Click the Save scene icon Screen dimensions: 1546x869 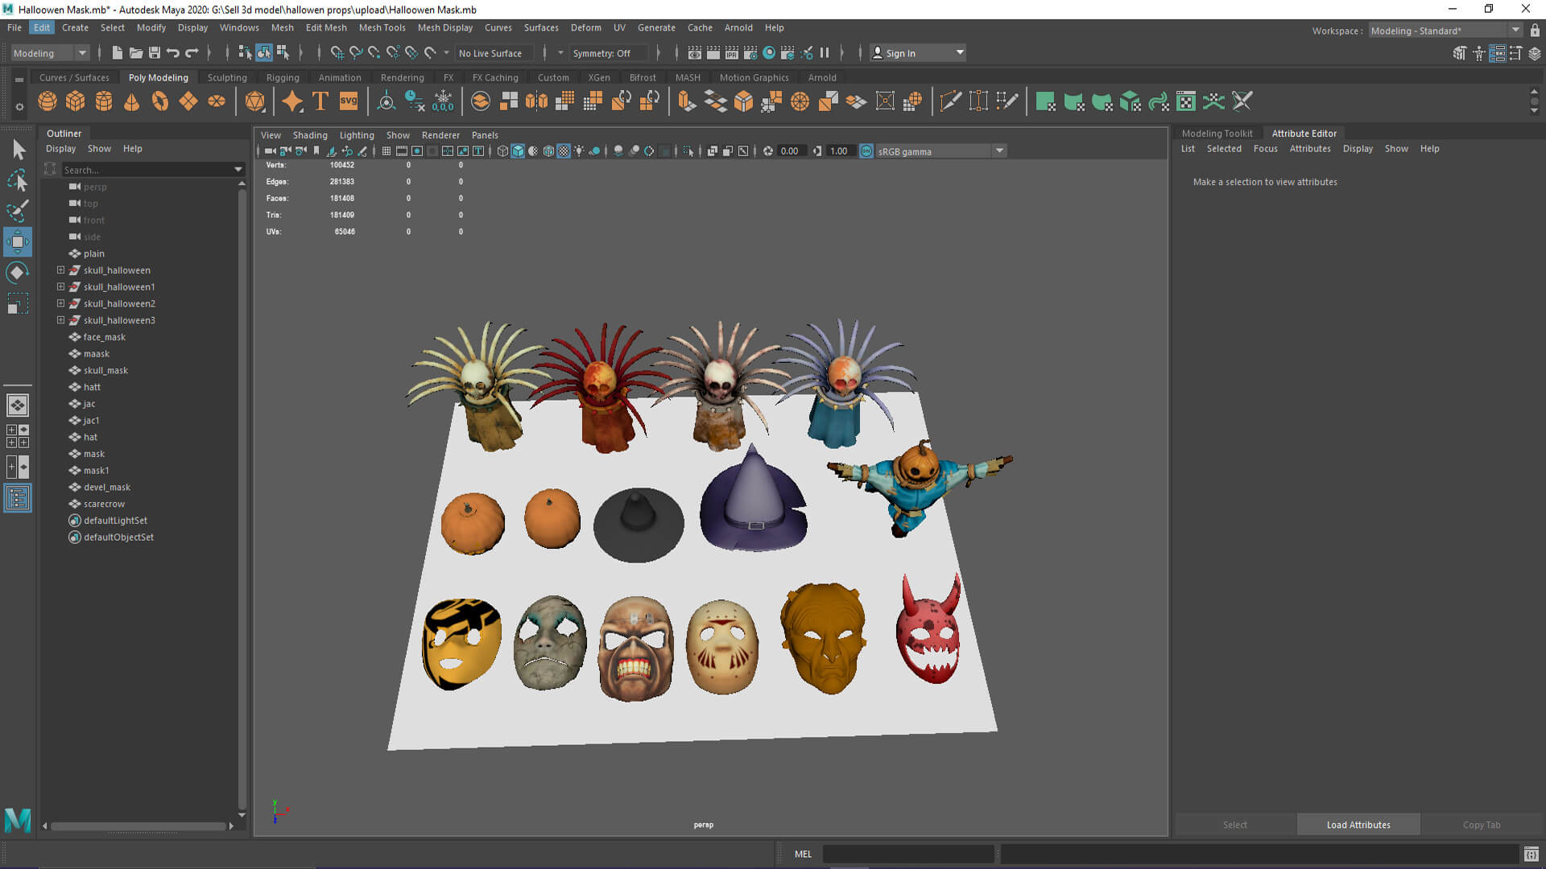click(155, 53)
